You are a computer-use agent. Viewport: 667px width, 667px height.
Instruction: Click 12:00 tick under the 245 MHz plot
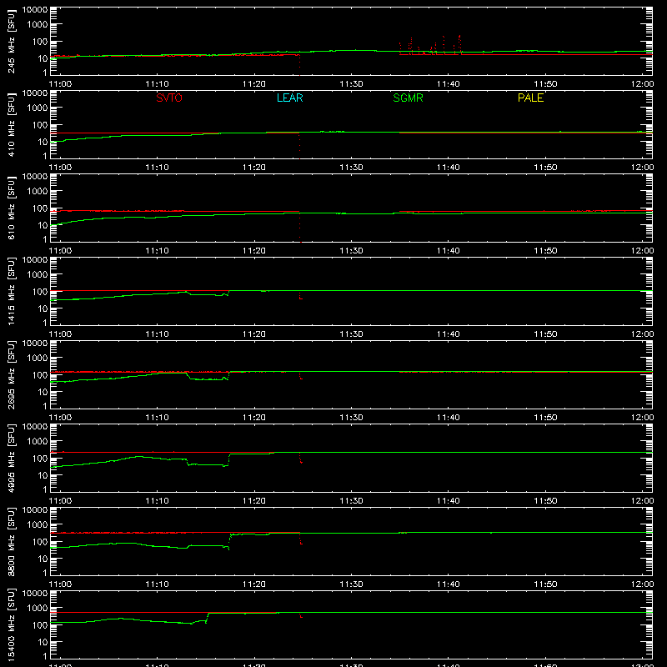click(x=642, y=84)
